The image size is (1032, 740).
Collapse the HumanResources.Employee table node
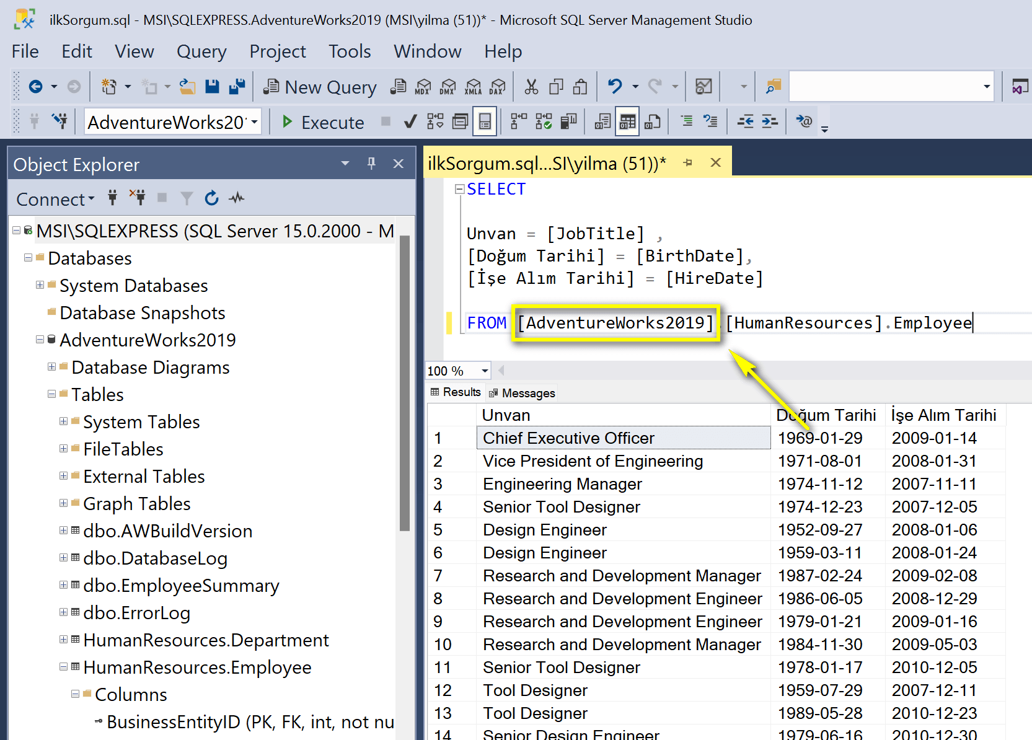[x=63, y=667]
